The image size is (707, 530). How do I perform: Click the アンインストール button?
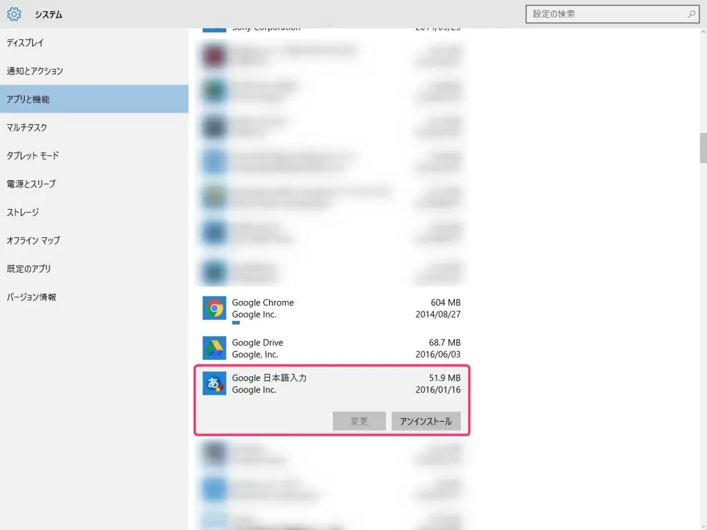425,421
